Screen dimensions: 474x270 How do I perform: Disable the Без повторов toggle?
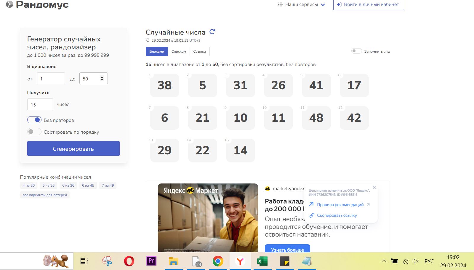[34, 120]
